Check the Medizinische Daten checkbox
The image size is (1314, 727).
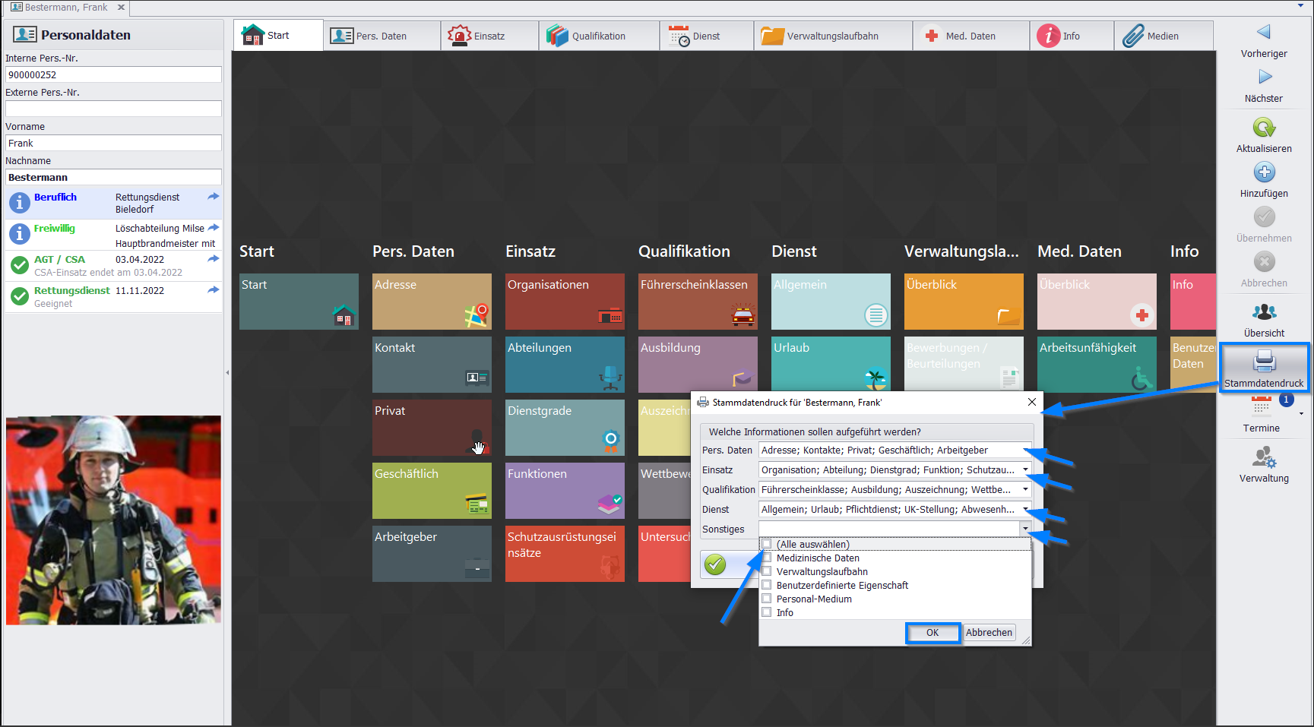(x=767, y=558)
